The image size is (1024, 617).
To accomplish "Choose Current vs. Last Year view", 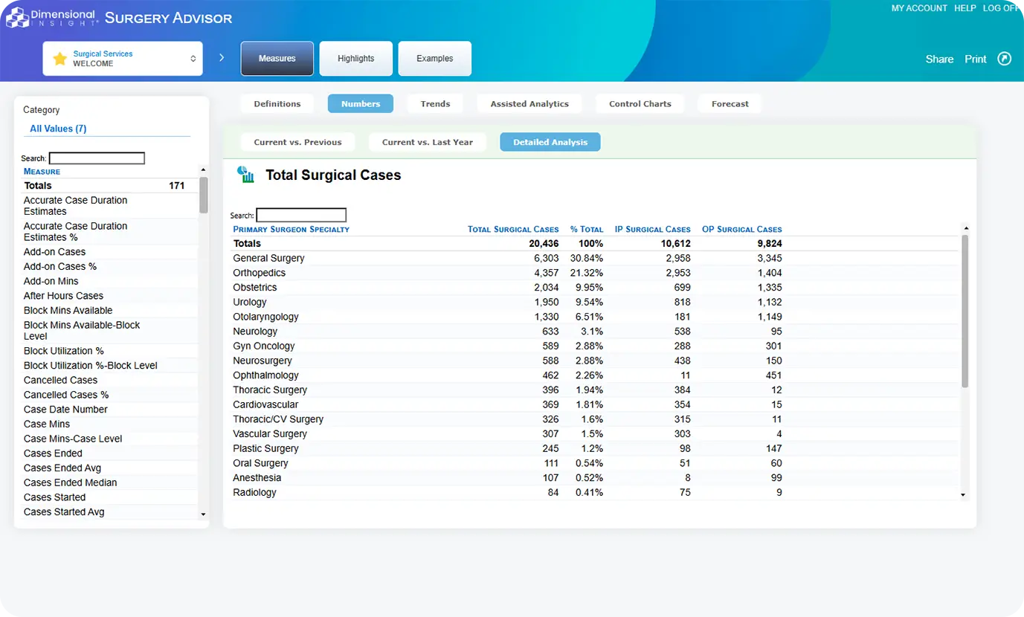I will click(427, 142).
